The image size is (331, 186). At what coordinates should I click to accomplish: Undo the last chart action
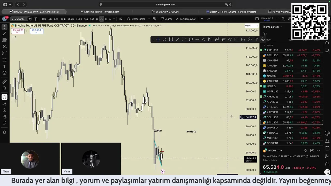pos(202,19)
